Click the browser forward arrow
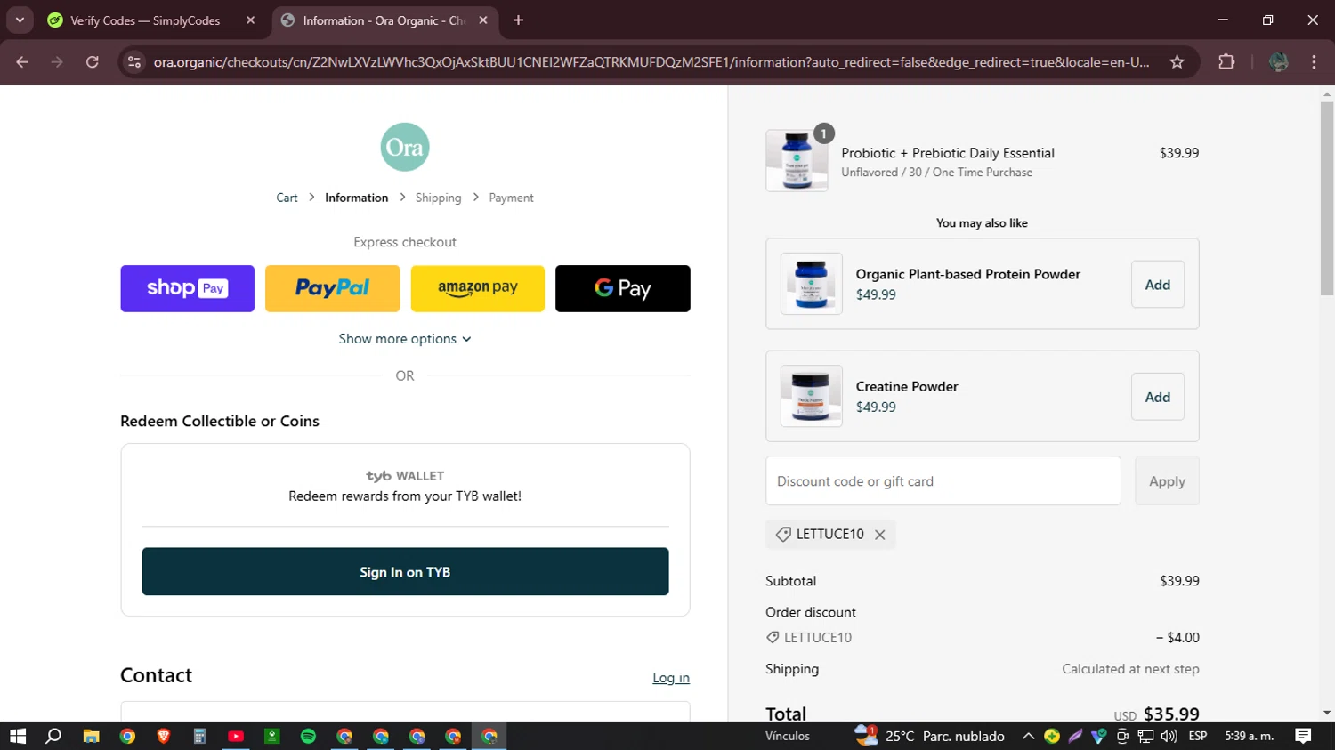The width and height of the screenshot is (1335, 750). tap(57, 62)
